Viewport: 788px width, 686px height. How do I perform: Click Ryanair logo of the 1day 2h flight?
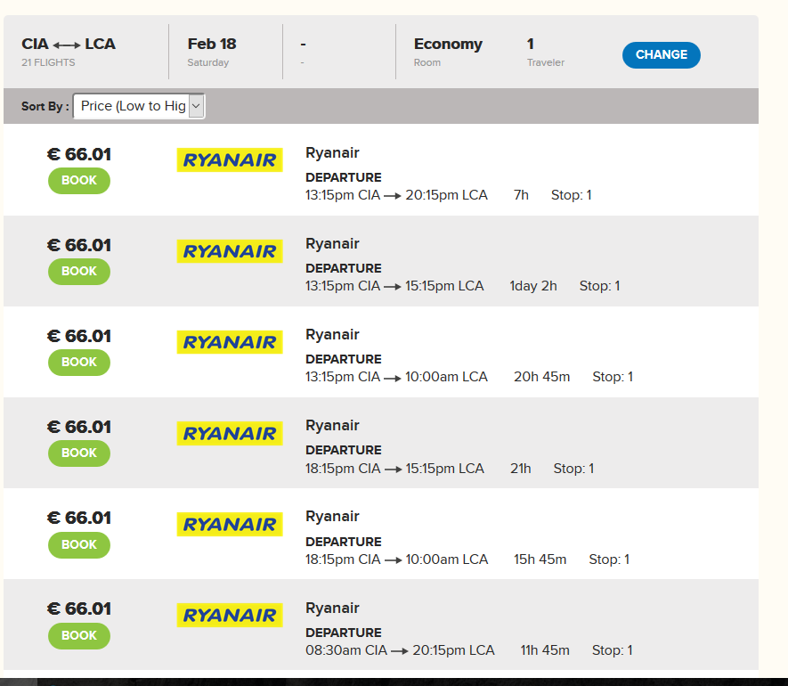coord(230,251)
